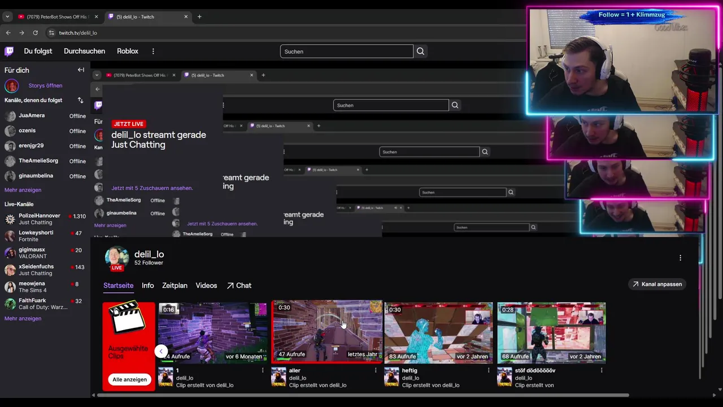Open Roblox in top navigation
This screenshot has height=407, width=723.
pyautogui.click(x=128, y=51)
